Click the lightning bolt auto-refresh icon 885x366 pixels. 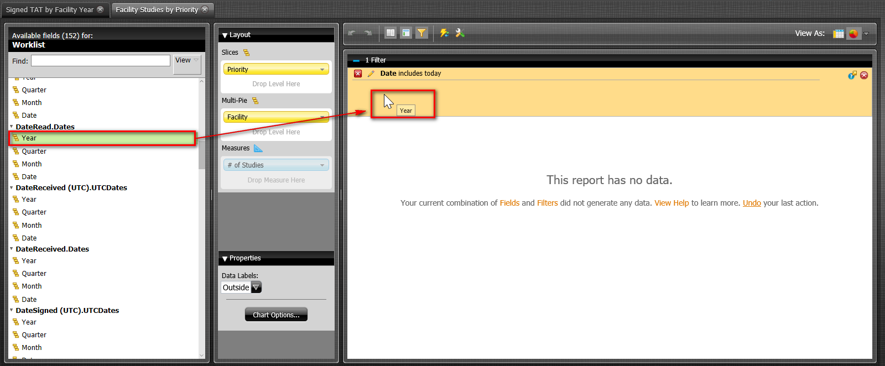coord(444,33)
